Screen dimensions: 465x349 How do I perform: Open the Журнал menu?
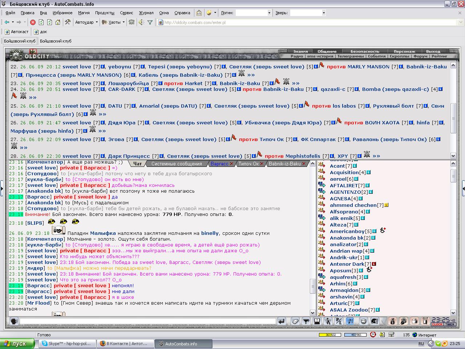[146, 13]
